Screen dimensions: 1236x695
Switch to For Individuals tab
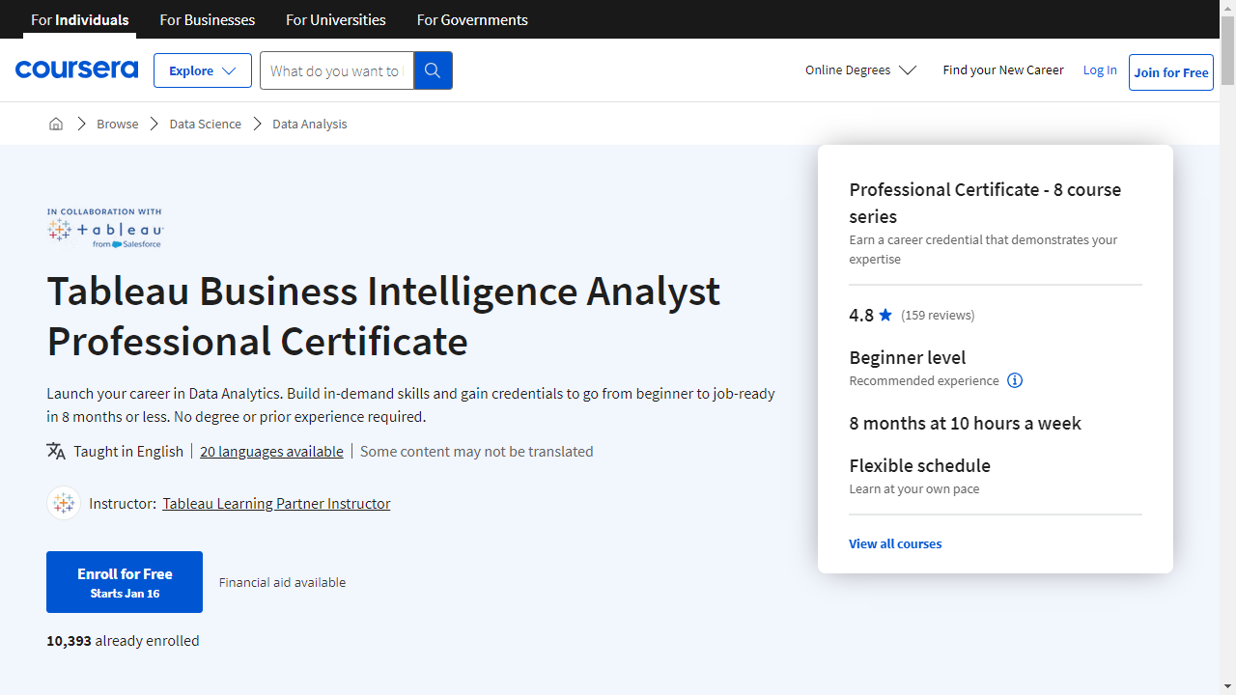(79, 19)
